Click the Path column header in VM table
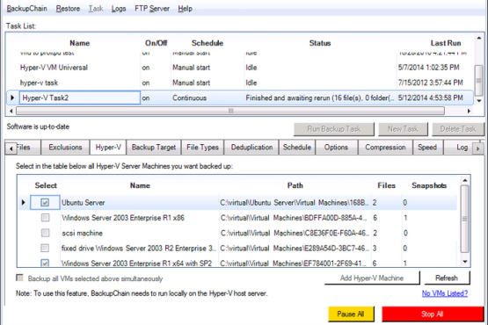This screenshot has height=325, width=488. (x=295, y=185)
